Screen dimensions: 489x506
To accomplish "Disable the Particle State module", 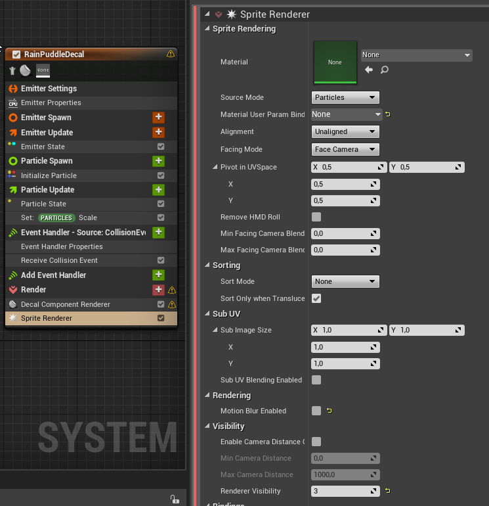I will tap(161, 204).
